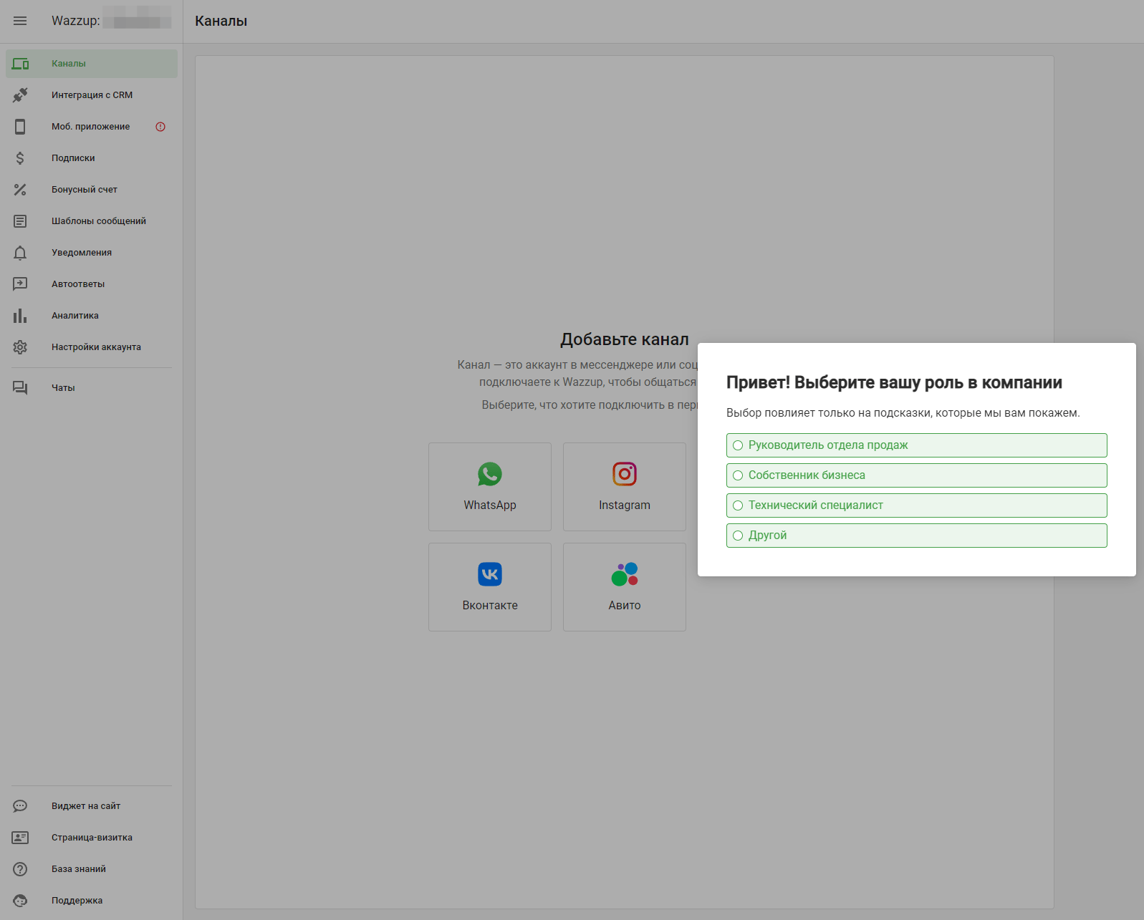Screen dimensions: 1144x920
Task: Click the site widget speech icon
Action: 20,806
